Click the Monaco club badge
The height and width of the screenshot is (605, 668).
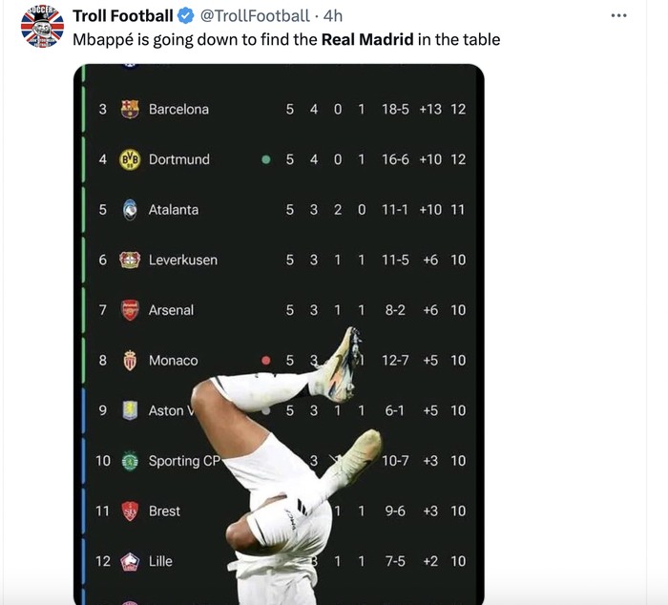point(130,361)
